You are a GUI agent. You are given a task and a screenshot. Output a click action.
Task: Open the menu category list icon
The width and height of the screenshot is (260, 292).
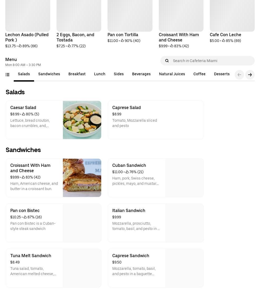pos(7,75)
